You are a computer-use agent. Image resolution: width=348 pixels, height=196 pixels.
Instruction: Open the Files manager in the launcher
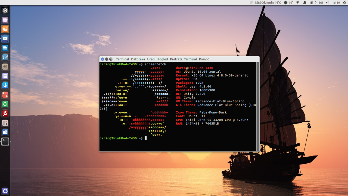click(x=5, y=20)
